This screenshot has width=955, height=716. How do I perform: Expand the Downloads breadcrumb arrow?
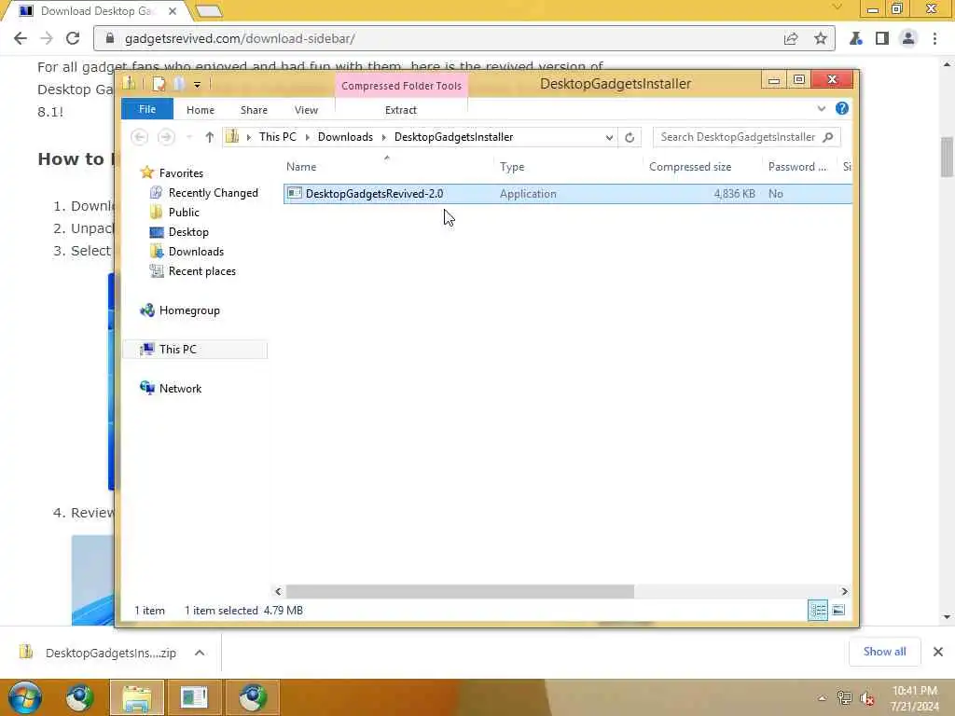383,138
